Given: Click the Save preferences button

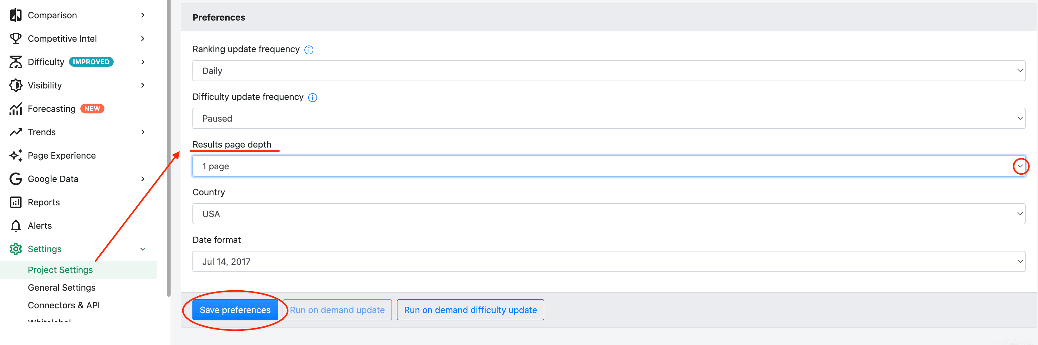Looking at the screenshot, I should coord(235,310).
